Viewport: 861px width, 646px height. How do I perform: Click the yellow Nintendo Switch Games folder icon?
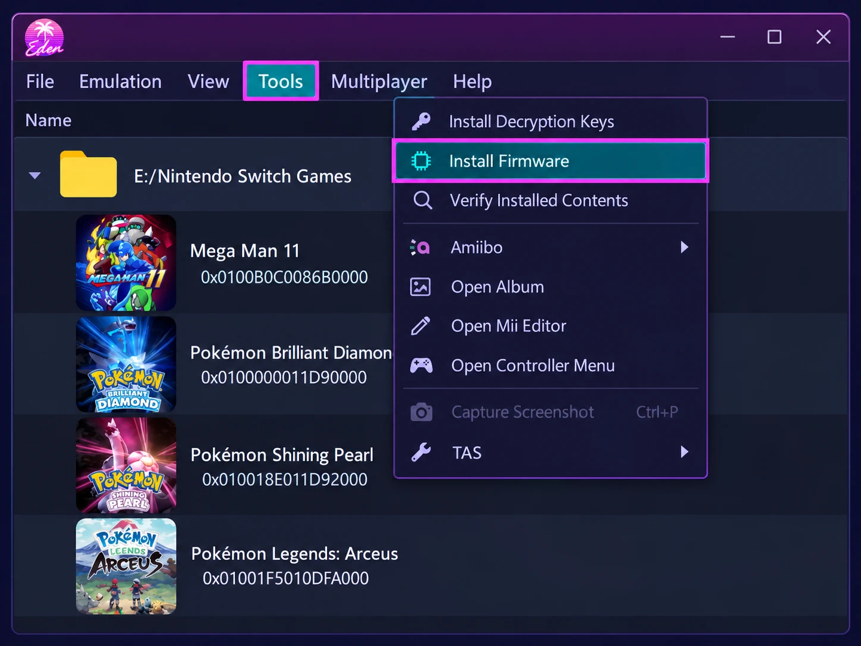(88, 174)
